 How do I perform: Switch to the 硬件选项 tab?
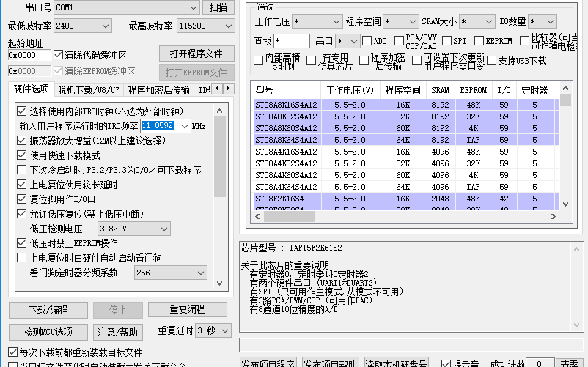(x=32, y=89)
